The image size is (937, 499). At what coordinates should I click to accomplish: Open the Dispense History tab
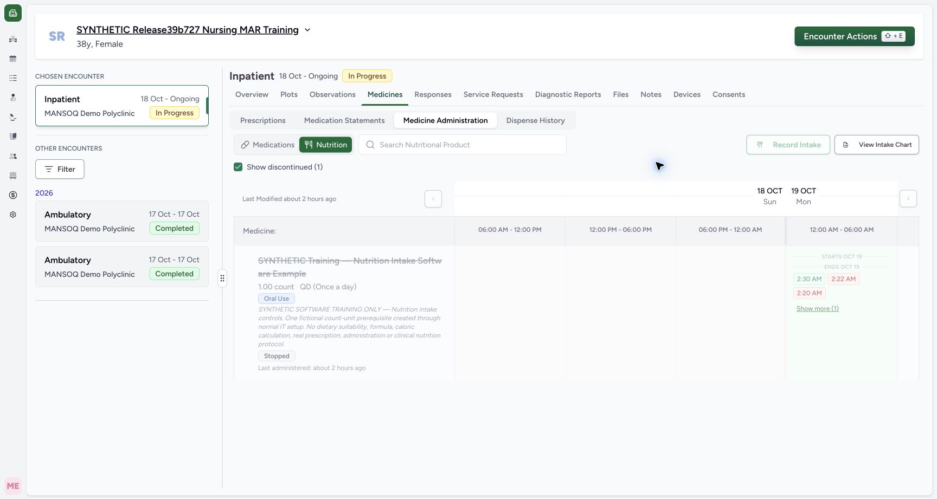point(535,120)
